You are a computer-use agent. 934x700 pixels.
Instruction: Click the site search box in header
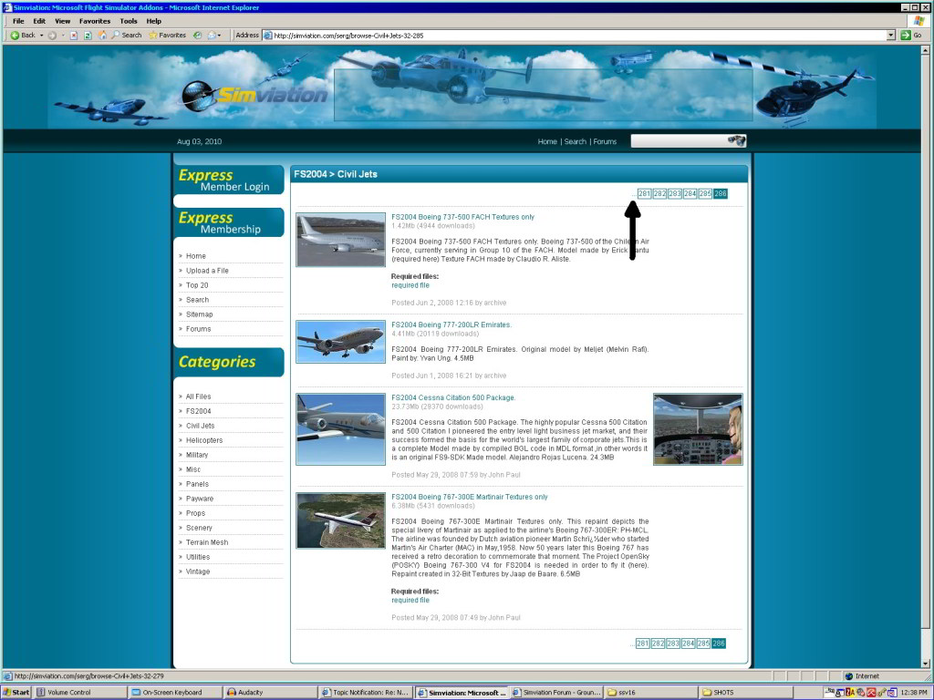coord(679,141)
